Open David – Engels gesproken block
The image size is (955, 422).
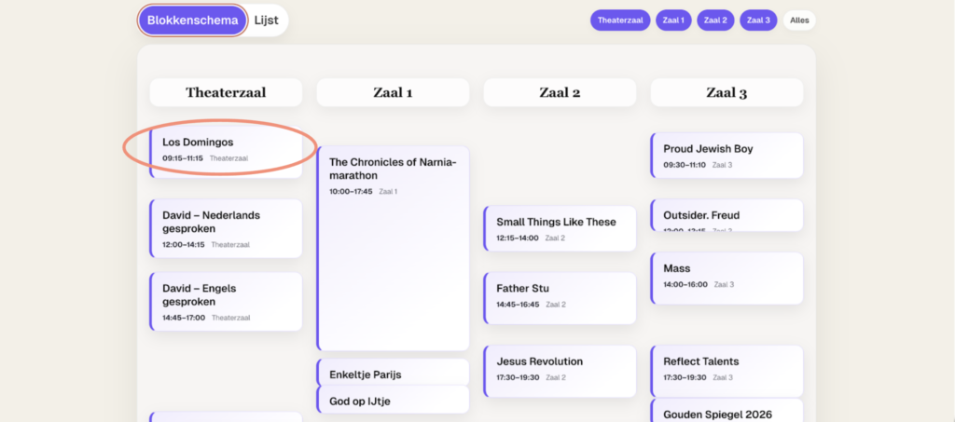point(226,302)
